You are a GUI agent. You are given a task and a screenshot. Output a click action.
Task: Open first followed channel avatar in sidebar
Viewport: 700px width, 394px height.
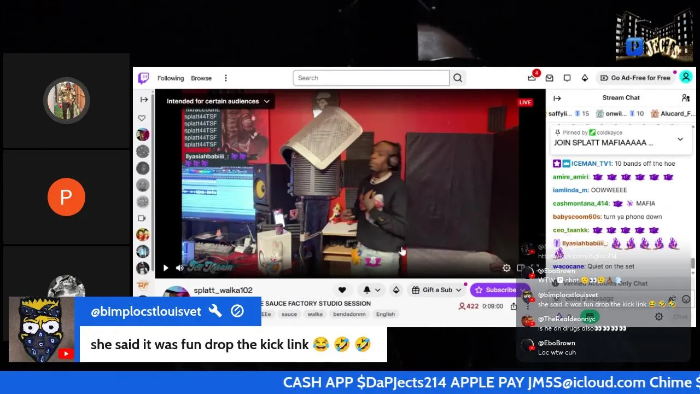click(x=143, y=135)
